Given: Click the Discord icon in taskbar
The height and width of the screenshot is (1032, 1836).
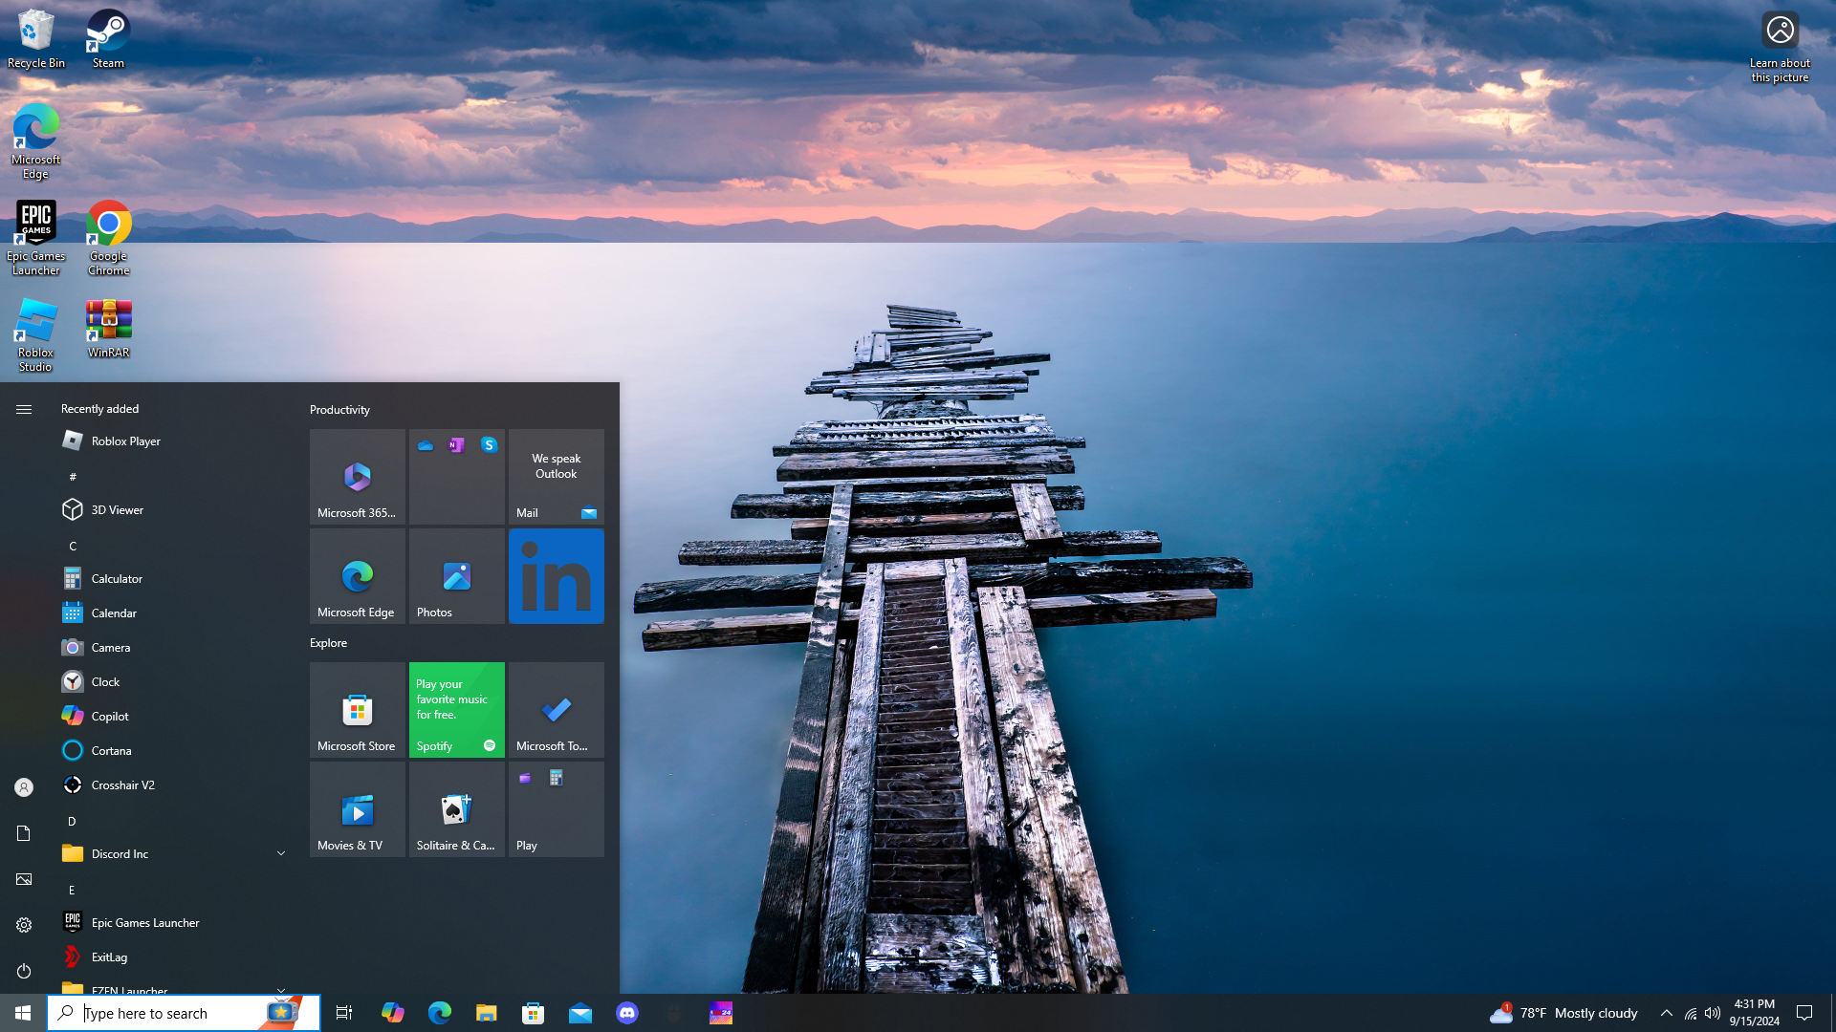Looking at the screenshot, I should tap(627, 1013).
